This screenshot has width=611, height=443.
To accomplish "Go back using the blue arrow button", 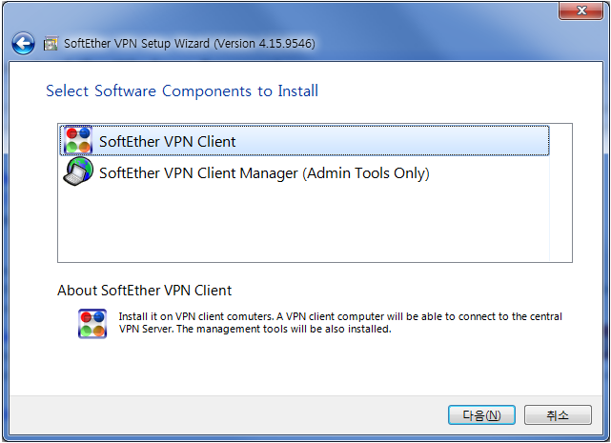I will 24,43.
